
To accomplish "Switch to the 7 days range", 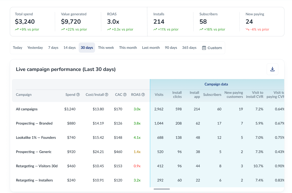I will pyautogui.click(x=53, y=48).
